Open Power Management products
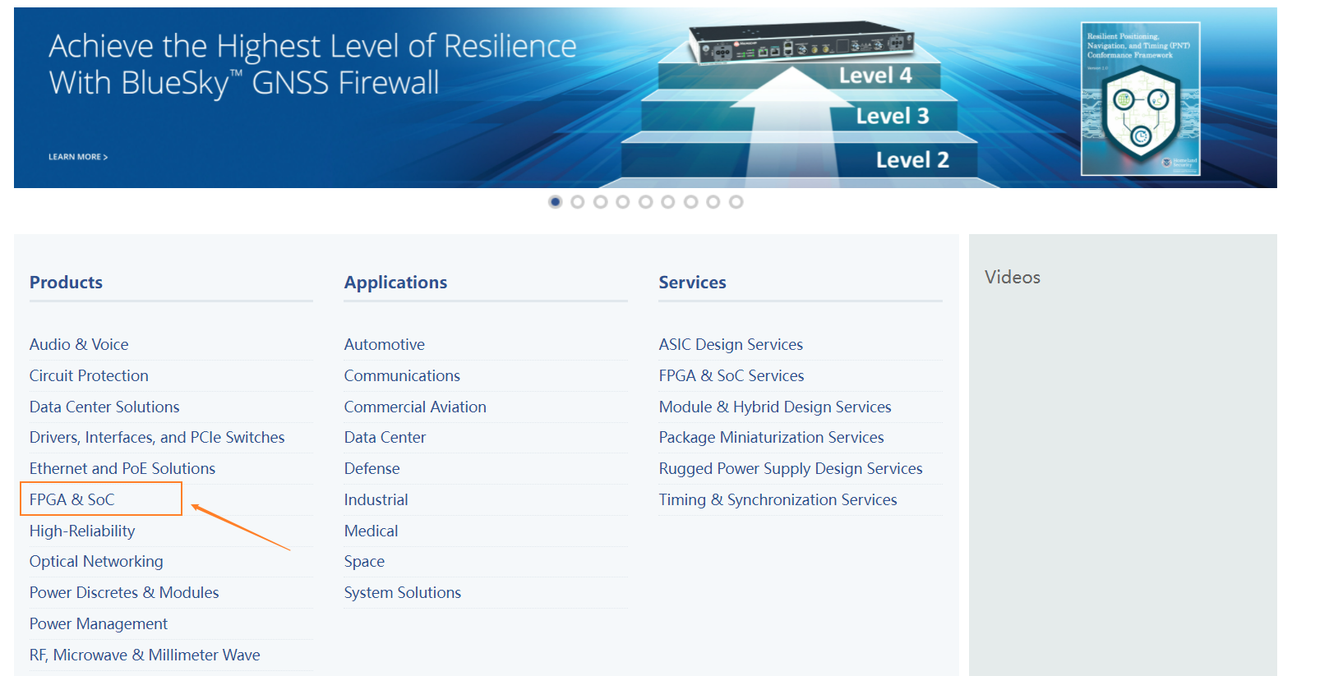 (99, 624)
